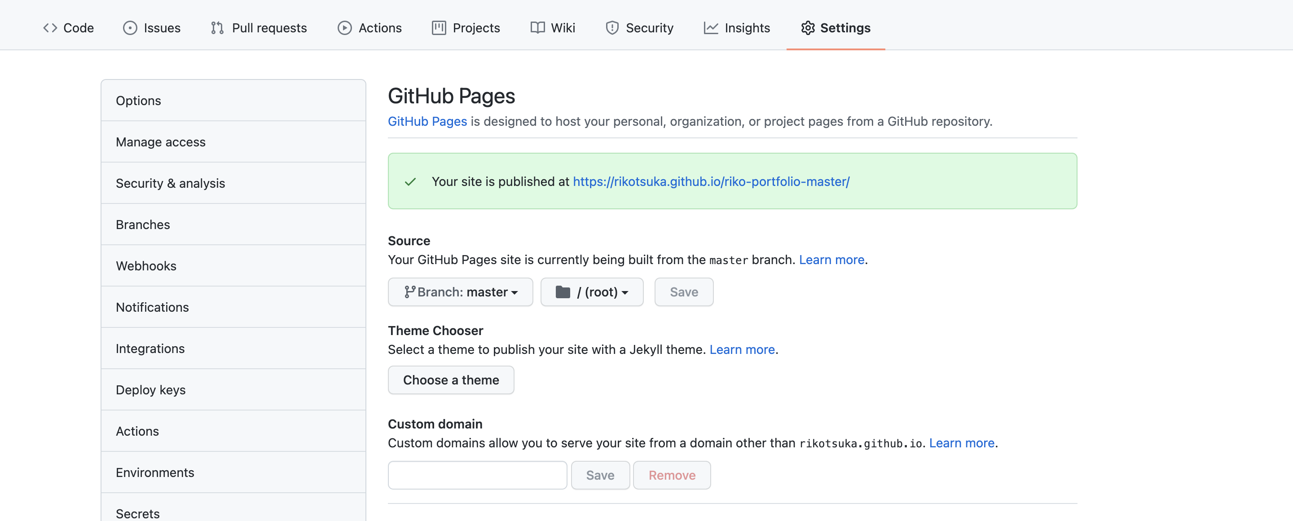Open the Security tab

point(639,27)
